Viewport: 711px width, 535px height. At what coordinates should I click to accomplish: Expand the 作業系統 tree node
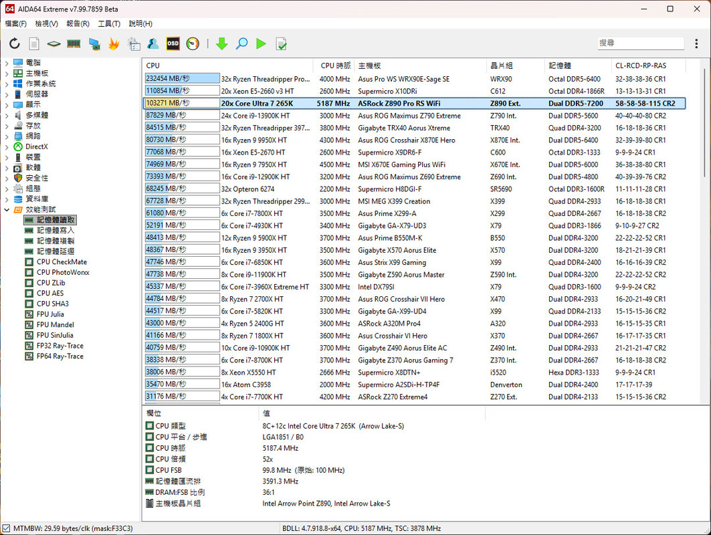[x=6, y=84]
